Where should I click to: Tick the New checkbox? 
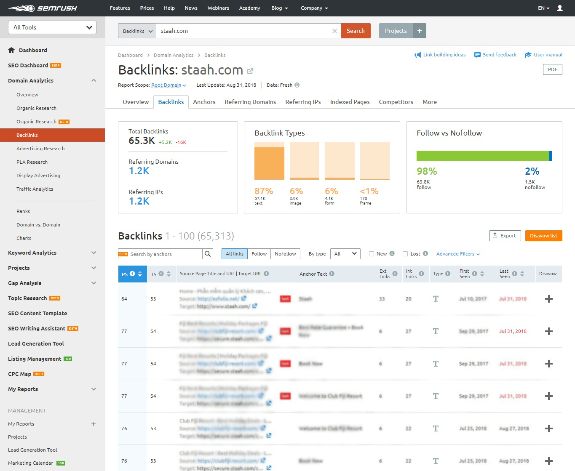coord(372,254)
